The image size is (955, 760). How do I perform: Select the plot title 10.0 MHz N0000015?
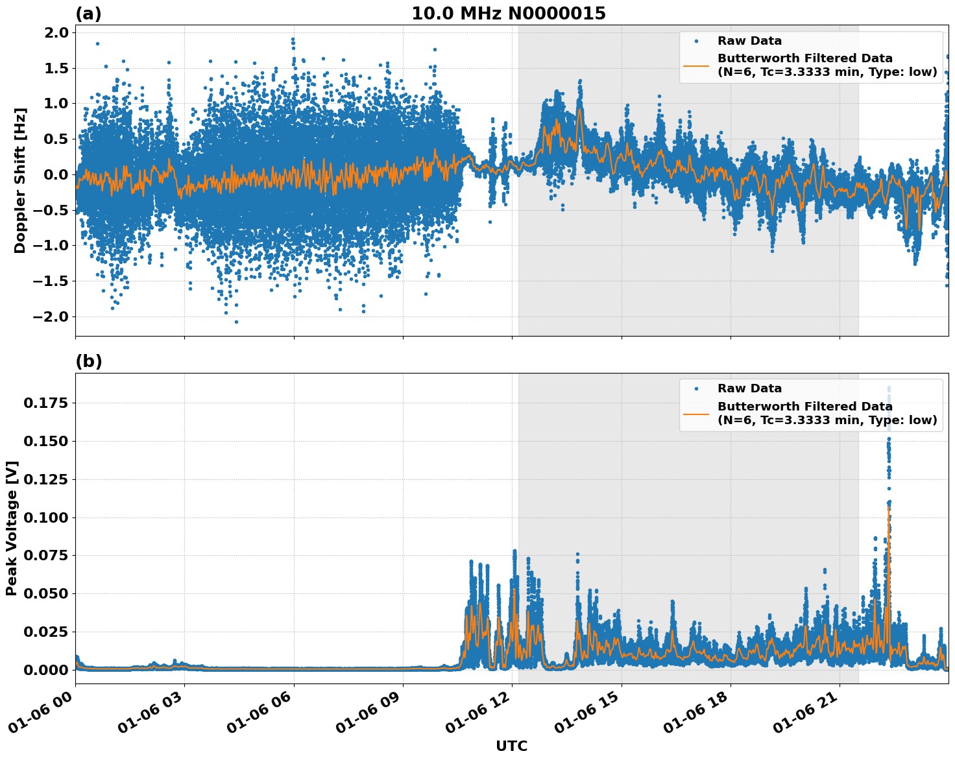510,12
